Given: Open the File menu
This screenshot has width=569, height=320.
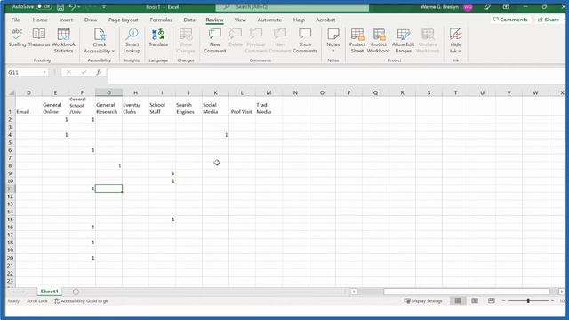Looking at the screenshot, I should (x=16, y=20).
